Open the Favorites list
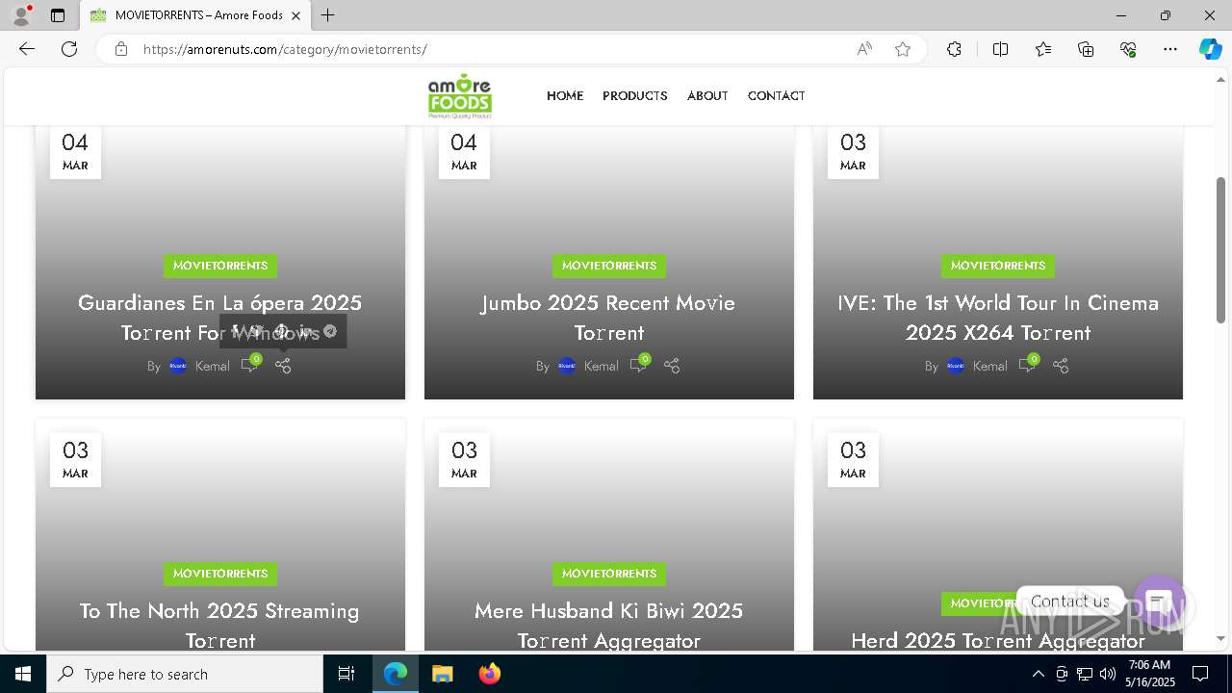Viewport: 1232px width, 693px height. coord(1043,49)
